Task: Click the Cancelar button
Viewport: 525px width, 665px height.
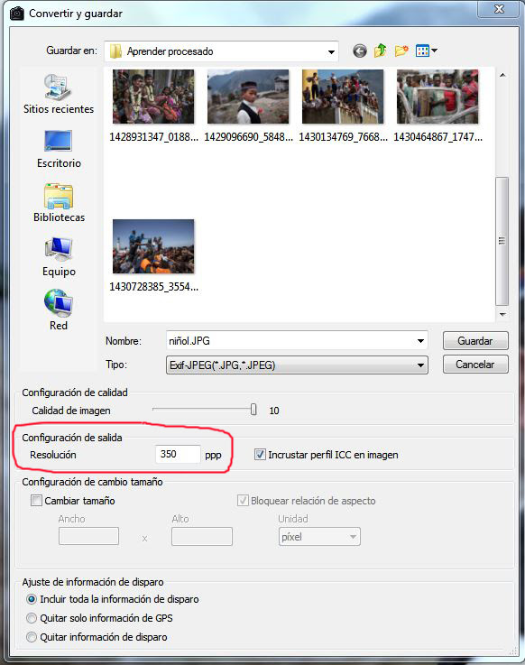Action: (475, 365)
